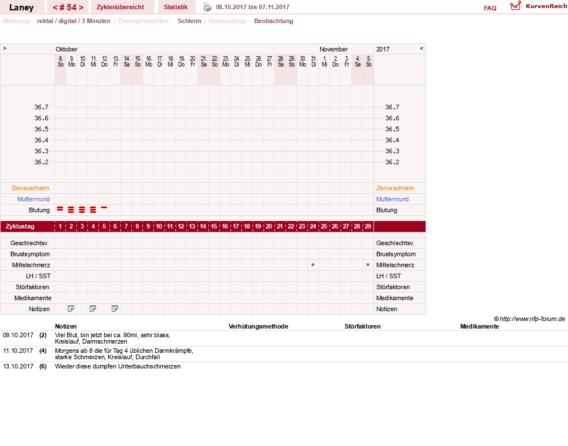
Task: Click date range 08.10.2017 bis 07.11.2017
Action: click(252, 7)
